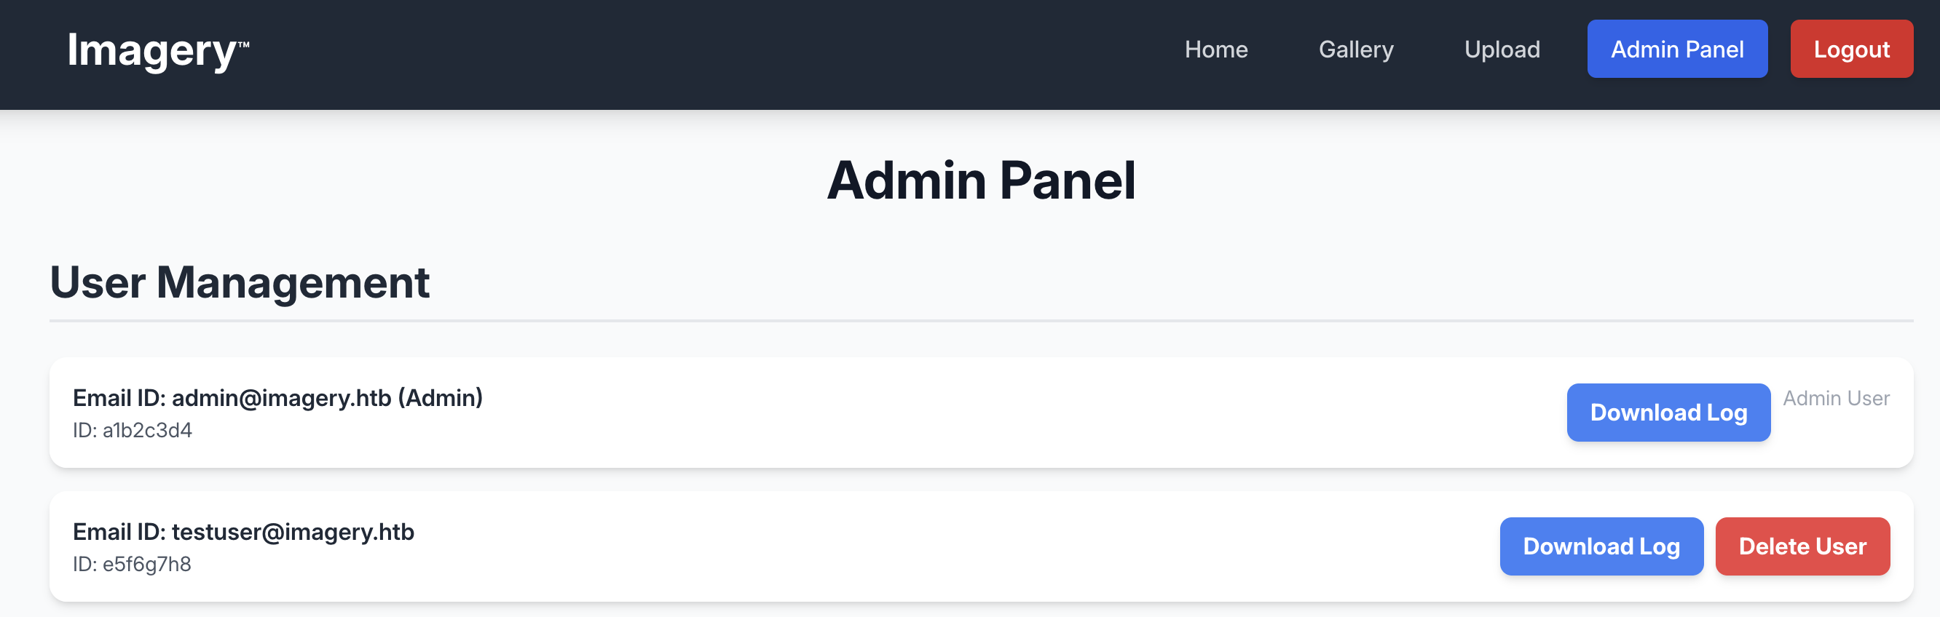
Task: Click the large Admin Panel page heading
Action: tap(980, 181)
